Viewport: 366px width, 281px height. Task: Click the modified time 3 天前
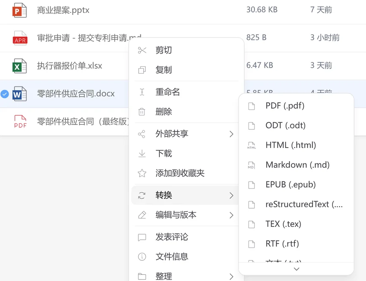point(321,65)
